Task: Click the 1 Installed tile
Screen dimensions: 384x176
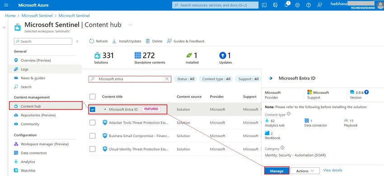Action: pyautogui.click(x=192, y=58)
